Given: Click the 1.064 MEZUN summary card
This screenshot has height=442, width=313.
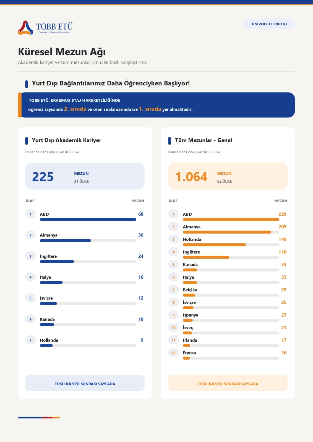Looking at the screenshot, I should click(228, 176).
